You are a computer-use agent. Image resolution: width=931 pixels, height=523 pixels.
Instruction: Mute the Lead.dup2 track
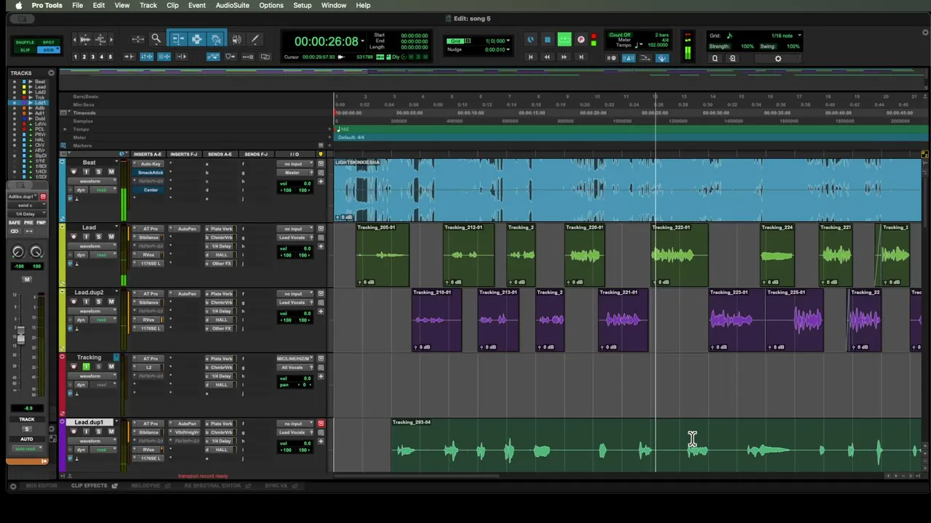[x=111, y=302]
